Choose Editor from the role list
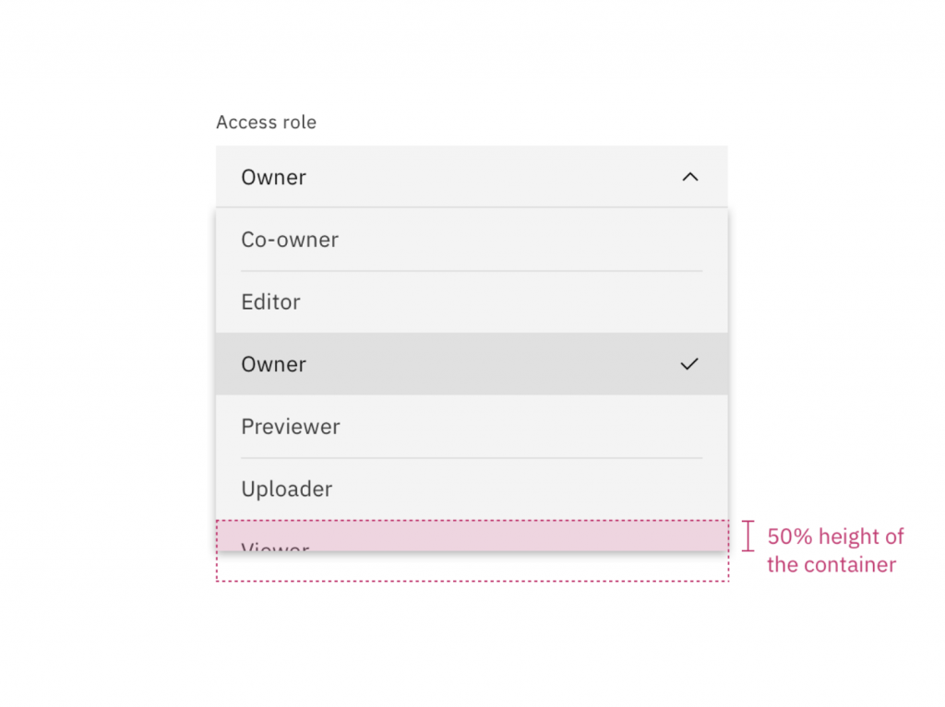945x707 pixels. pos(270,302)
